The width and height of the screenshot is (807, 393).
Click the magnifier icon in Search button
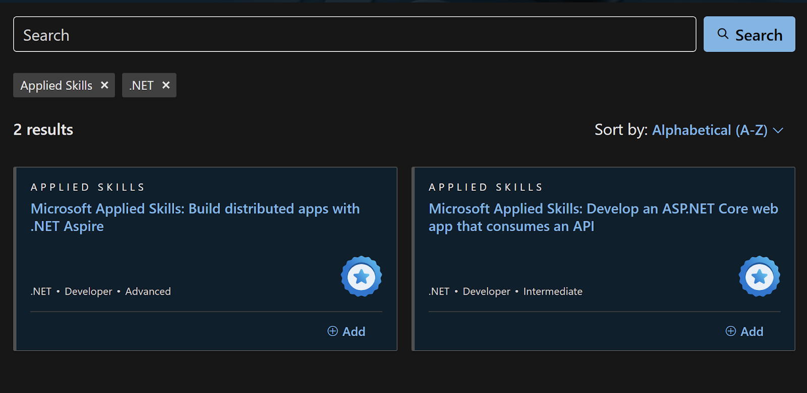pyautogui.click(x=723, y=34)
